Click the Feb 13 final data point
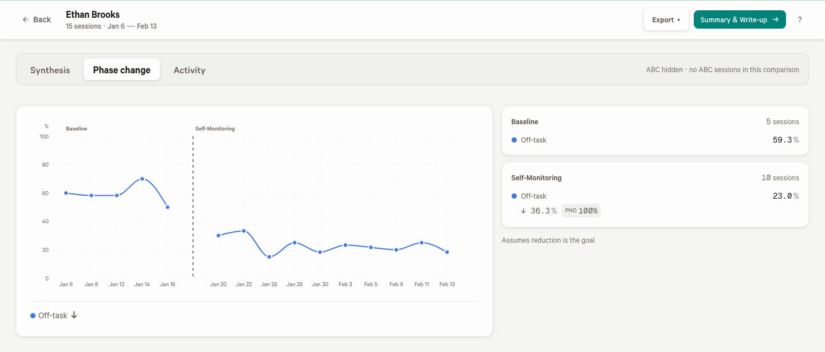Screen dimensions: 825x352 point(447,252)
